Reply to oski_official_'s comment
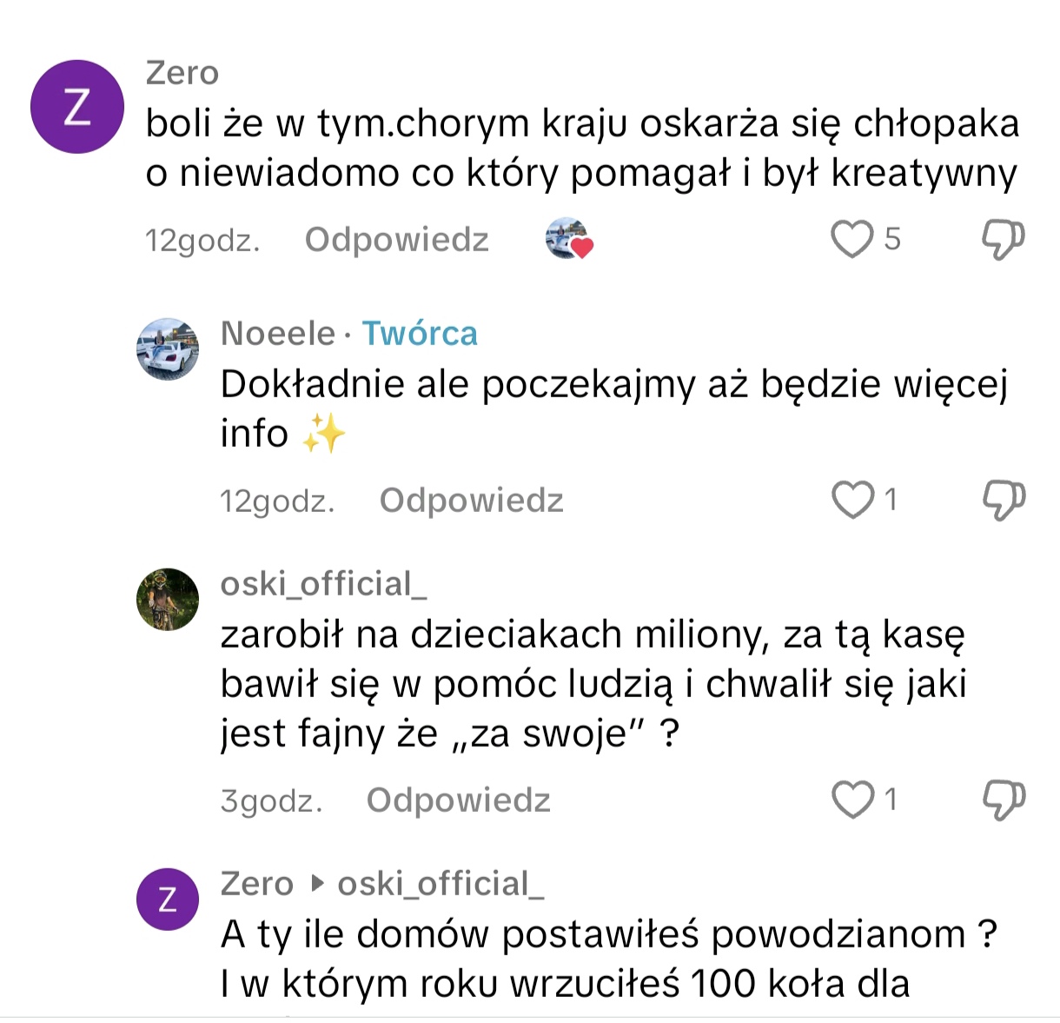Screen dimensions: 1060x1023 (458, 800)
